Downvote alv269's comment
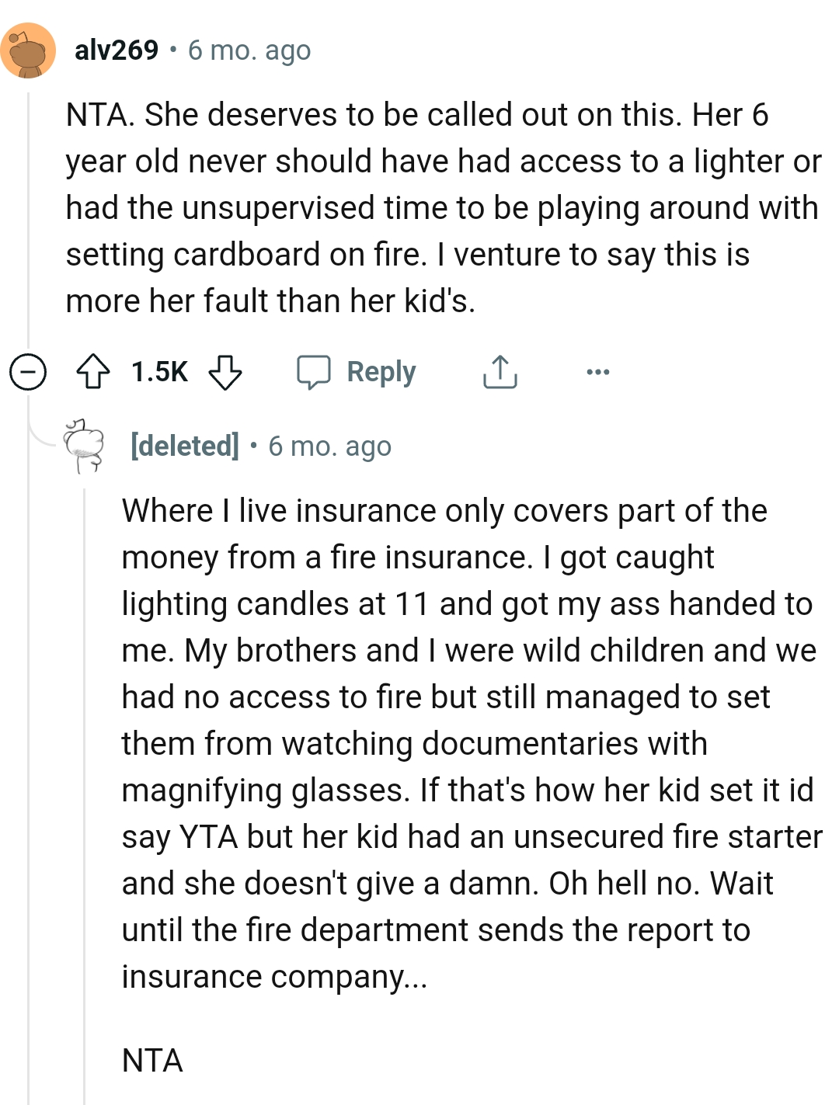This screenshot has height=1105, width=839. [x=225, y=374]
